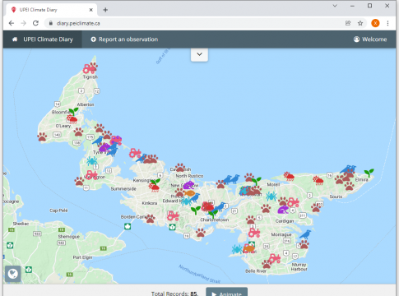
Task: Click the paw print marker on the far west coast
Action: pyautogui.click(x=42, y=136)
